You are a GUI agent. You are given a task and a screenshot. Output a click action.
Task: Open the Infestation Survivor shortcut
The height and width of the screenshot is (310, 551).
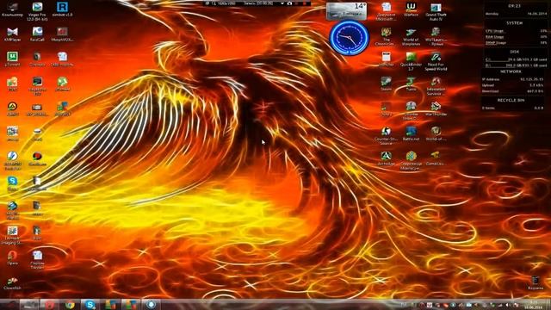[436, 86]
